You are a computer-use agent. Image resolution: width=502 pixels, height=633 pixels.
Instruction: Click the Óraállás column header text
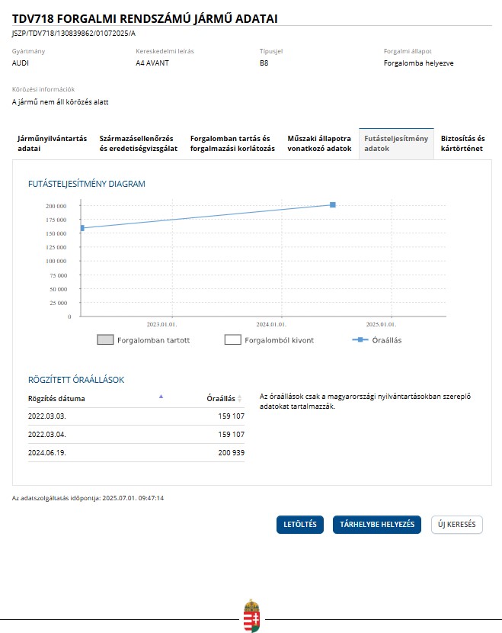coord(221,398)
